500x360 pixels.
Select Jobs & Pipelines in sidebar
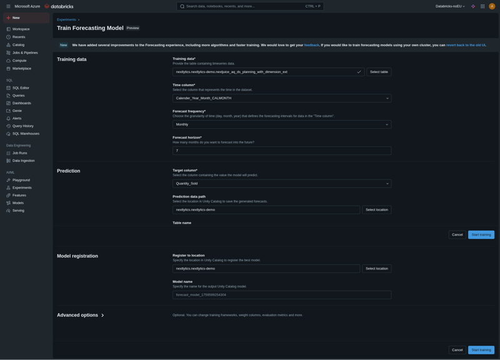[x=25, y=52]
